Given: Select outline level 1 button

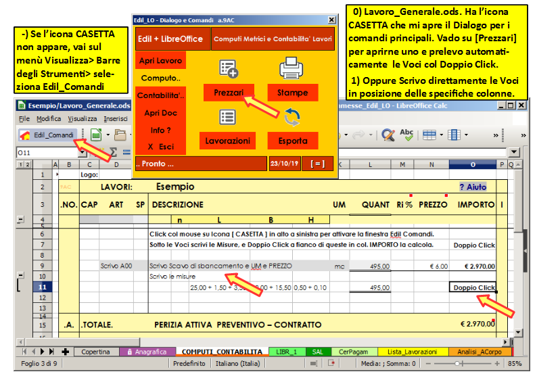Looking at the screenshot, I should (x=20, y=165).
